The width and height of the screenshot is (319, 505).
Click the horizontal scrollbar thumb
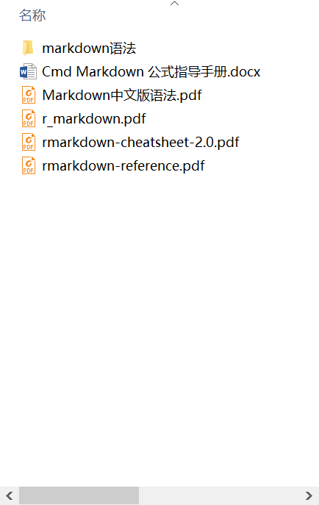pos(79,495)
